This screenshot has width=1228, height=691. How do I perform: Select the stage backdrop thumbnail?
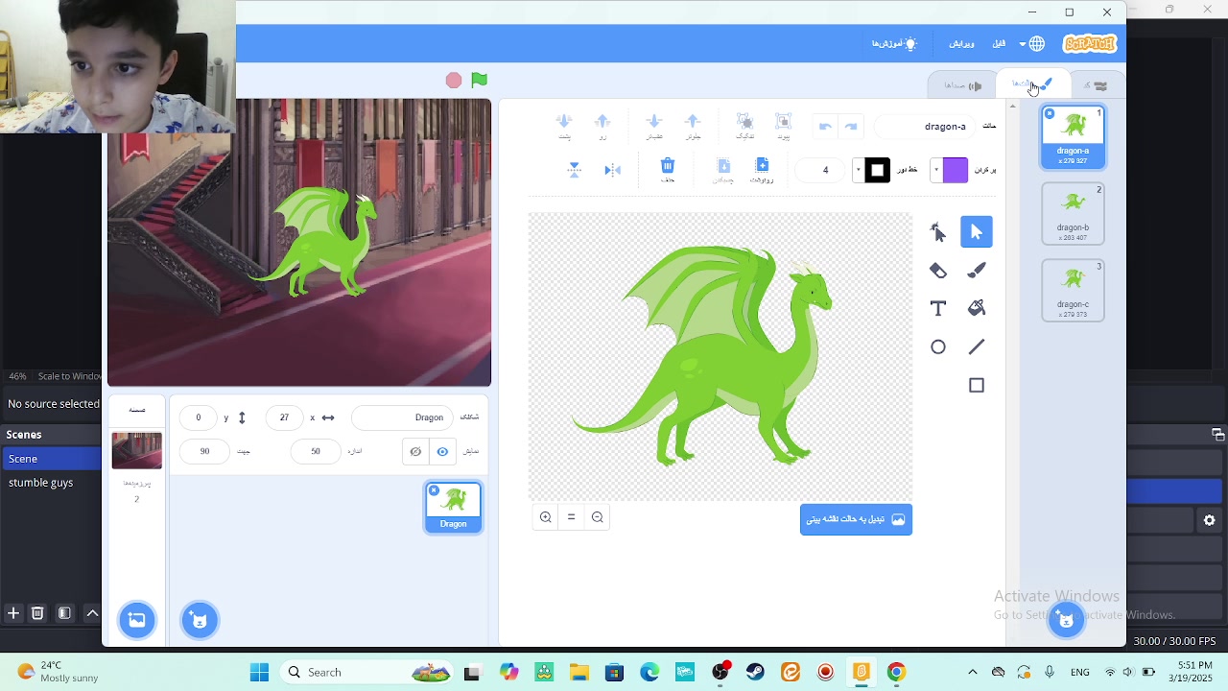pyautogui.click(x=137, y=451)
